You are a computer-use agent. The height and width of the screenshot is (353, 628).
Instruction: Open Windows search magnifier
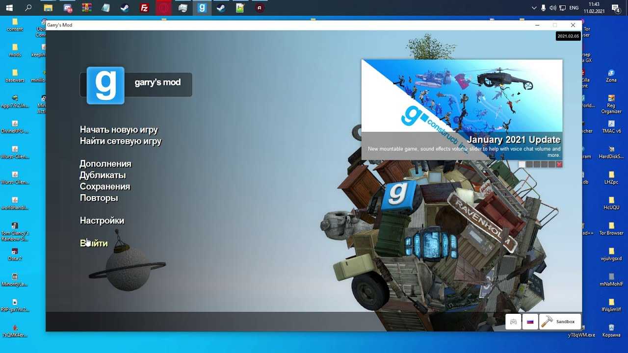point(28,8)
